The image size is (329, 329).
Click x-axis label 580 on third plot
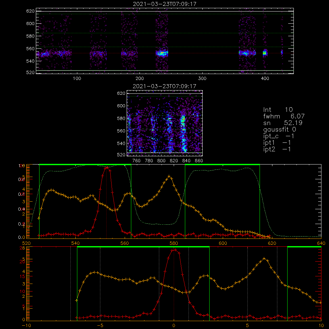pyautogui.click(x=174, y=243)
